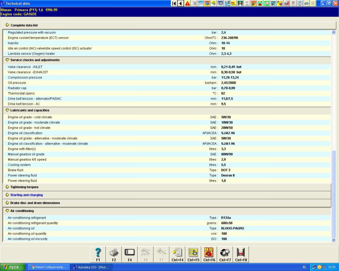Open help with the F1 question mark button

tap(98, 254)
